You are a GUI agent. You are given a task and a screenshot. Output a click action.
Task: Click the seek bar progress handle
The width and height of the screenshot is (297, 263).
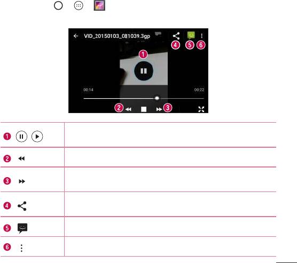(x=157, y=98)
